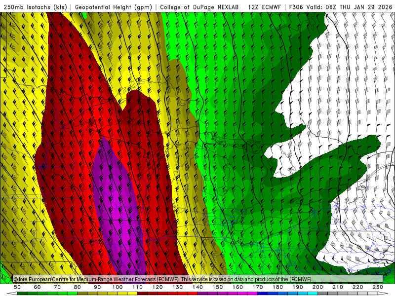Click the '190' value on the legend scale
Screen dimensions: 395x296
pos(298,287)
